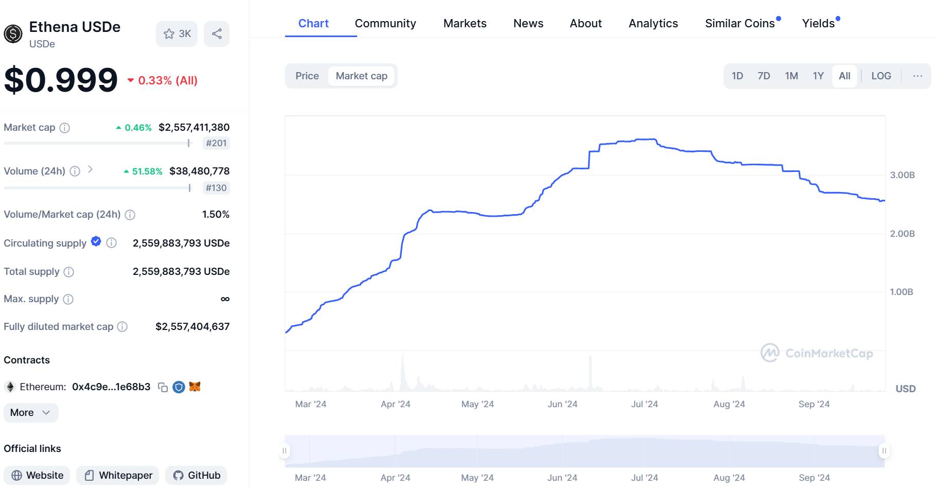Toggle LOG scale on chart
Viewport: 935px width, 488px height.
coord(881,76)
